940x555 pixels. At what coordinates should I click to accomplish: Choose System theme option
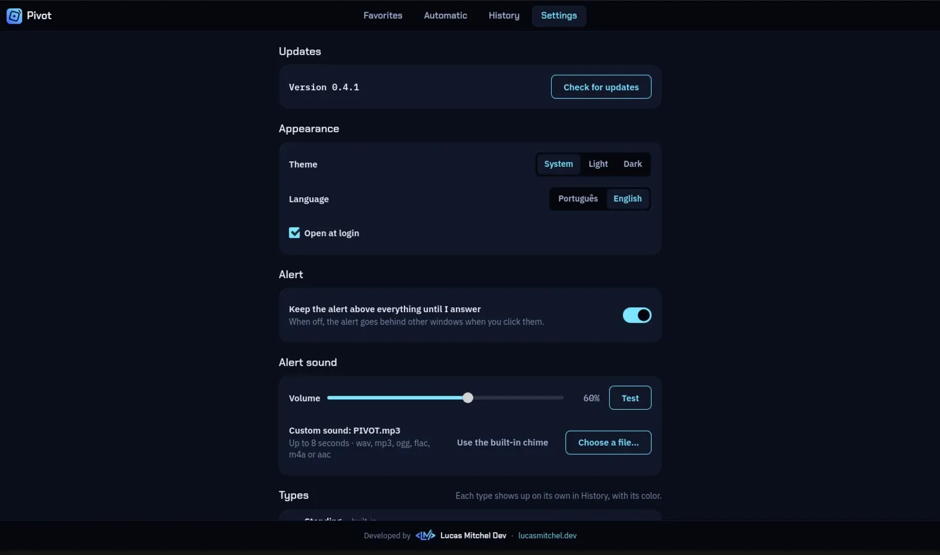[x=558, y=164]
